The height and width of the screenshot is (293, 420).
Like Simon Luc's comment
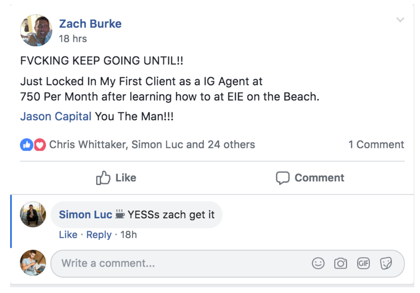tap(68, 235)
